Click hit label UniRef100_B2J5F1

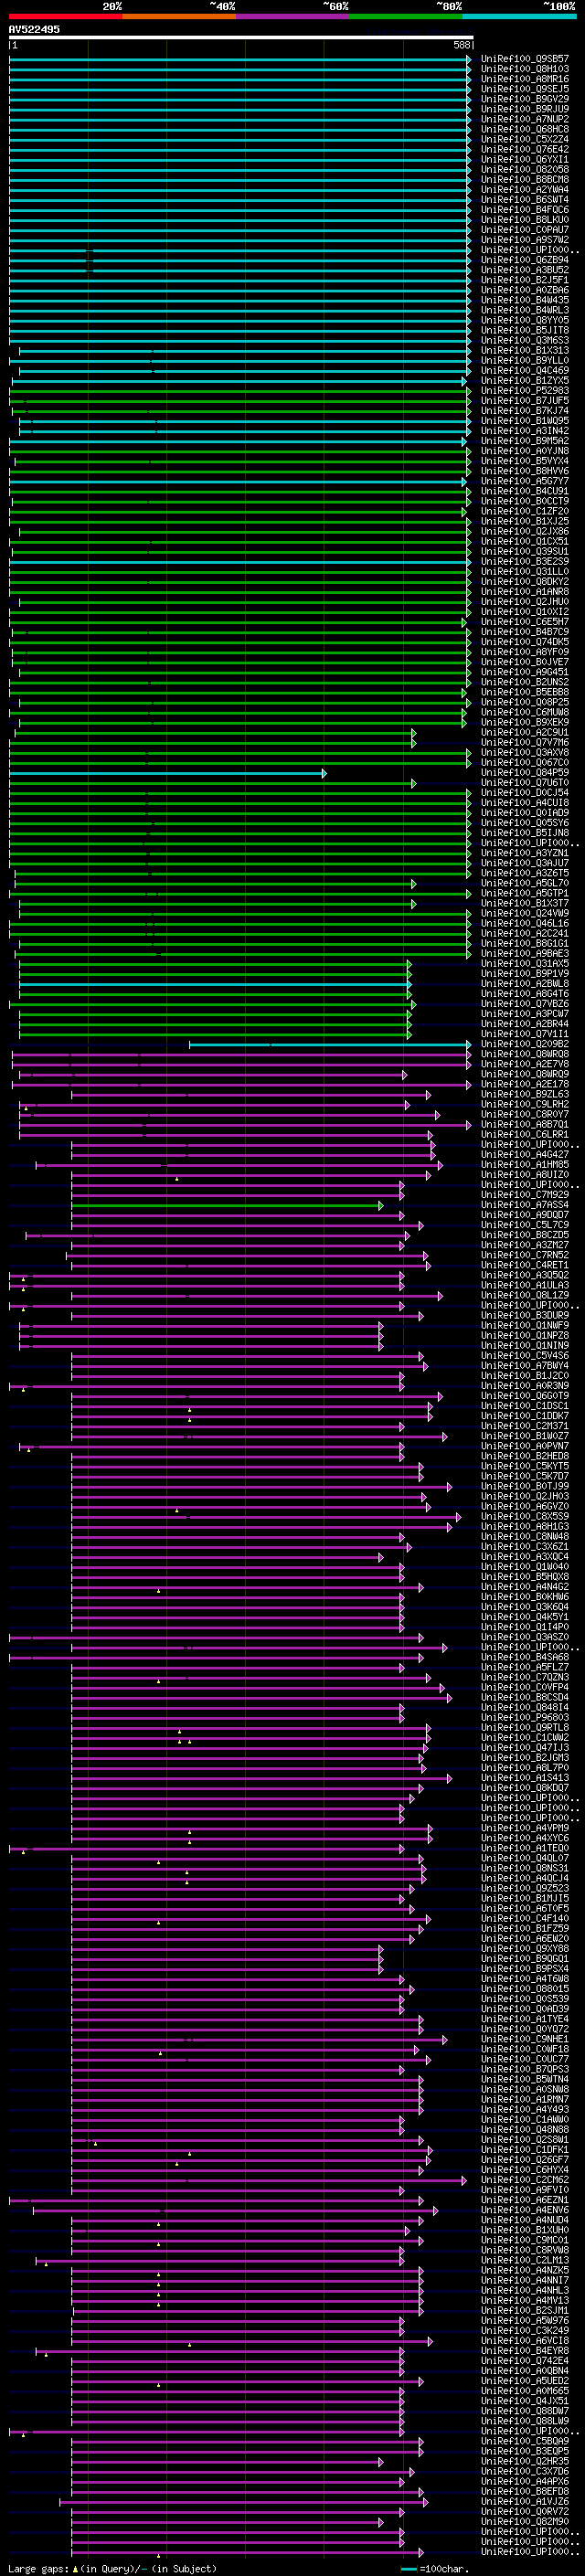(x=525, y=280)
